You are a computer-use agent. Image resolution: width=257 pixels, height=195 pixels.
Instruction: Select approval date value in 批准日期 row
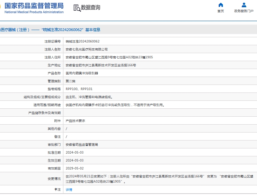[x=74, y=152]
